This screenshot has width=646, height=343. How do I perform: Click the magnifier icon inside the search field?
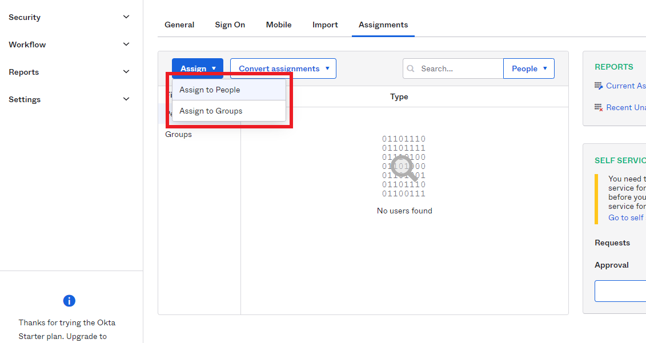(x=411, y=68)
